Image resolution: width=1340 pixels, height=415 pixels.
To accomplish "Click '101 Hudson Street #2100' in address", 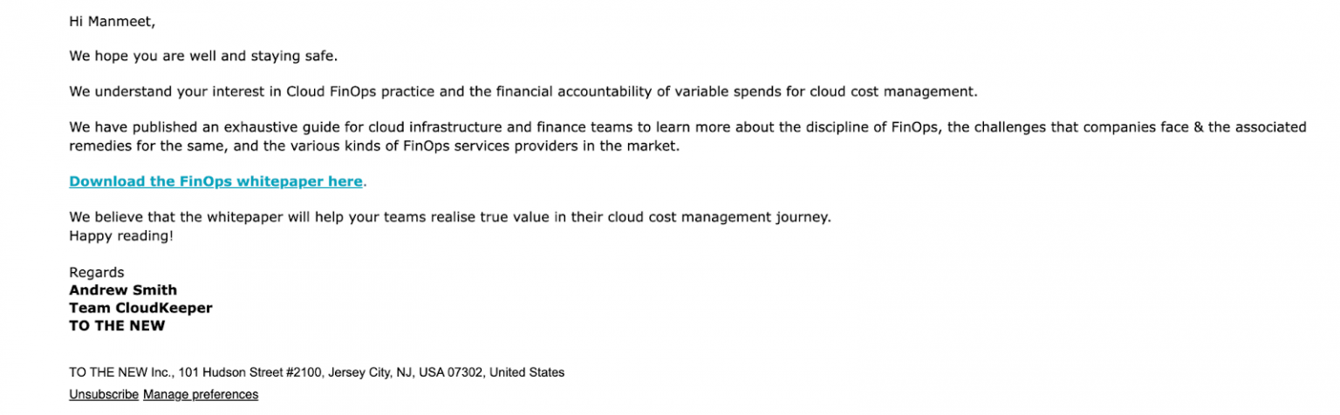I will 250,373.
